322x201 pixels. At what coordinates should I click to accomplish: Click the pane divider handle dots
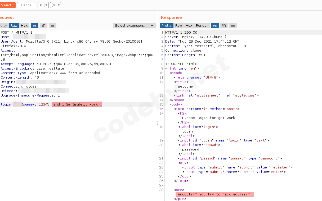158,123
